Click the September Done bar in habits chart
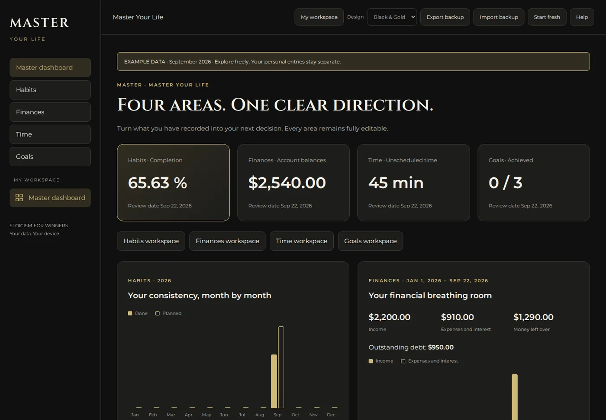The image size is (606, 420). click(x=274, y=381)
